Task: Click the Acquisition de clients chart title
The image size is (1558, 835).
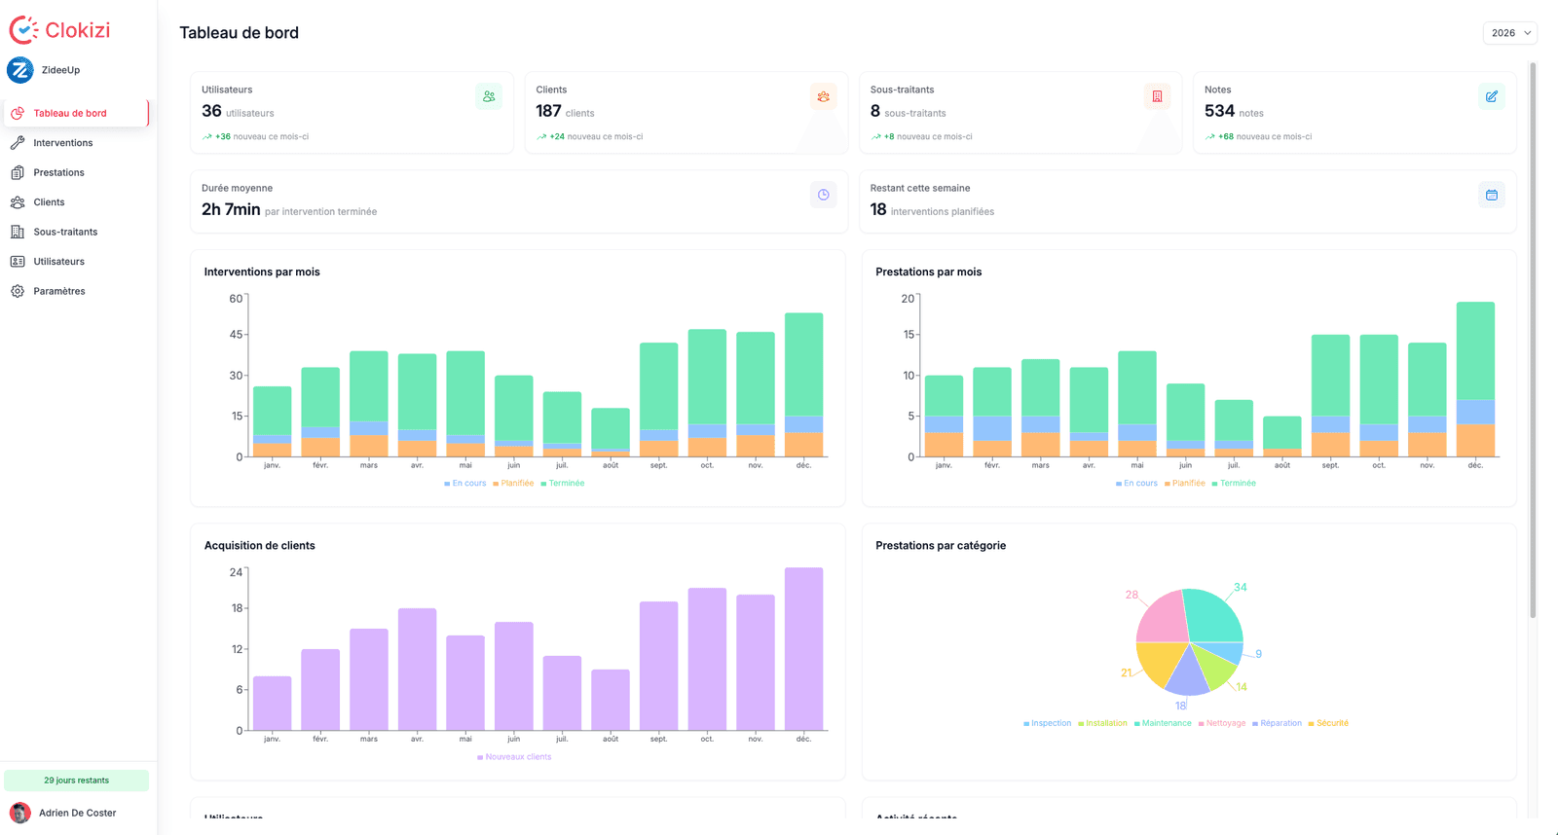Action: 259,546
